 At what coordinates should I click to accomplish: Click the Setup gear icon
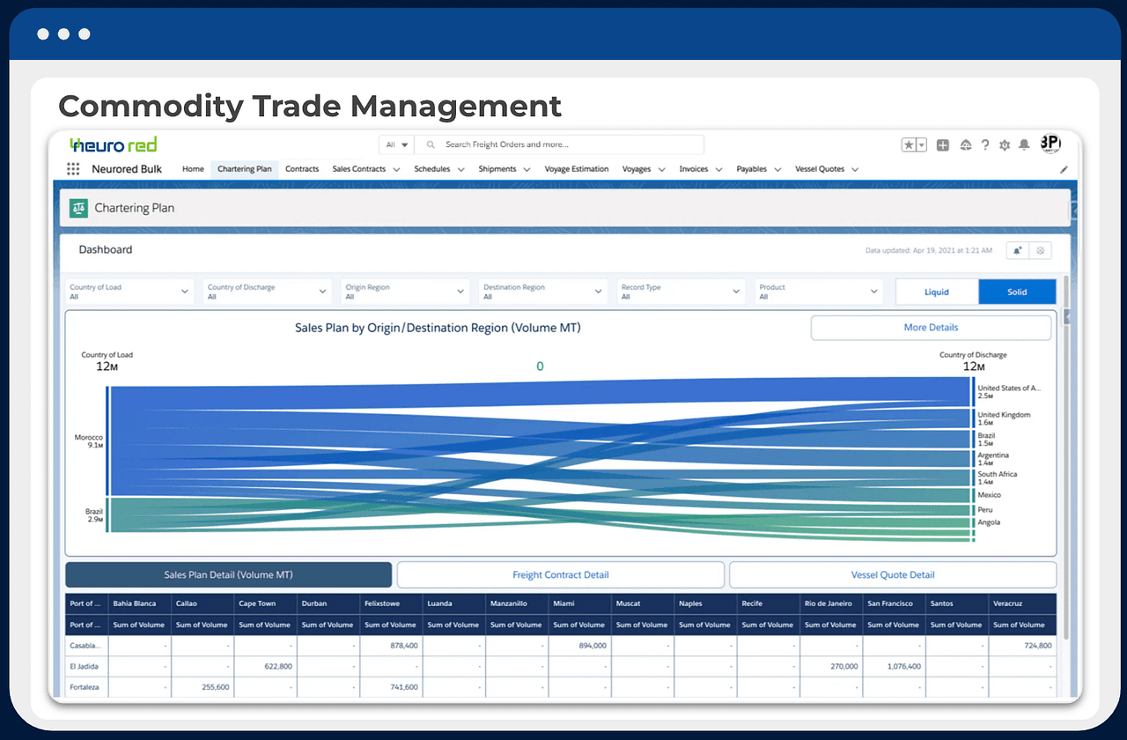point(1004,144)
